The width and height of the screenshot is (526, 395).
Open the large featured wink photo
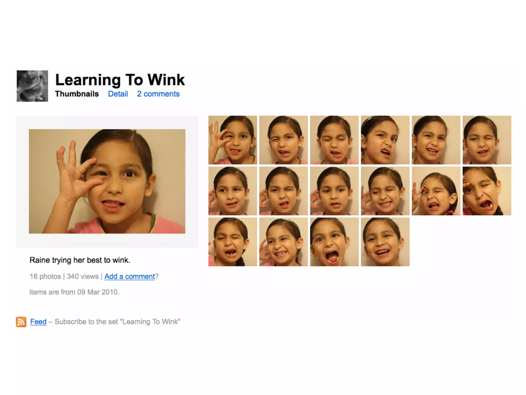pyautogui.click(x=107, y=181)
